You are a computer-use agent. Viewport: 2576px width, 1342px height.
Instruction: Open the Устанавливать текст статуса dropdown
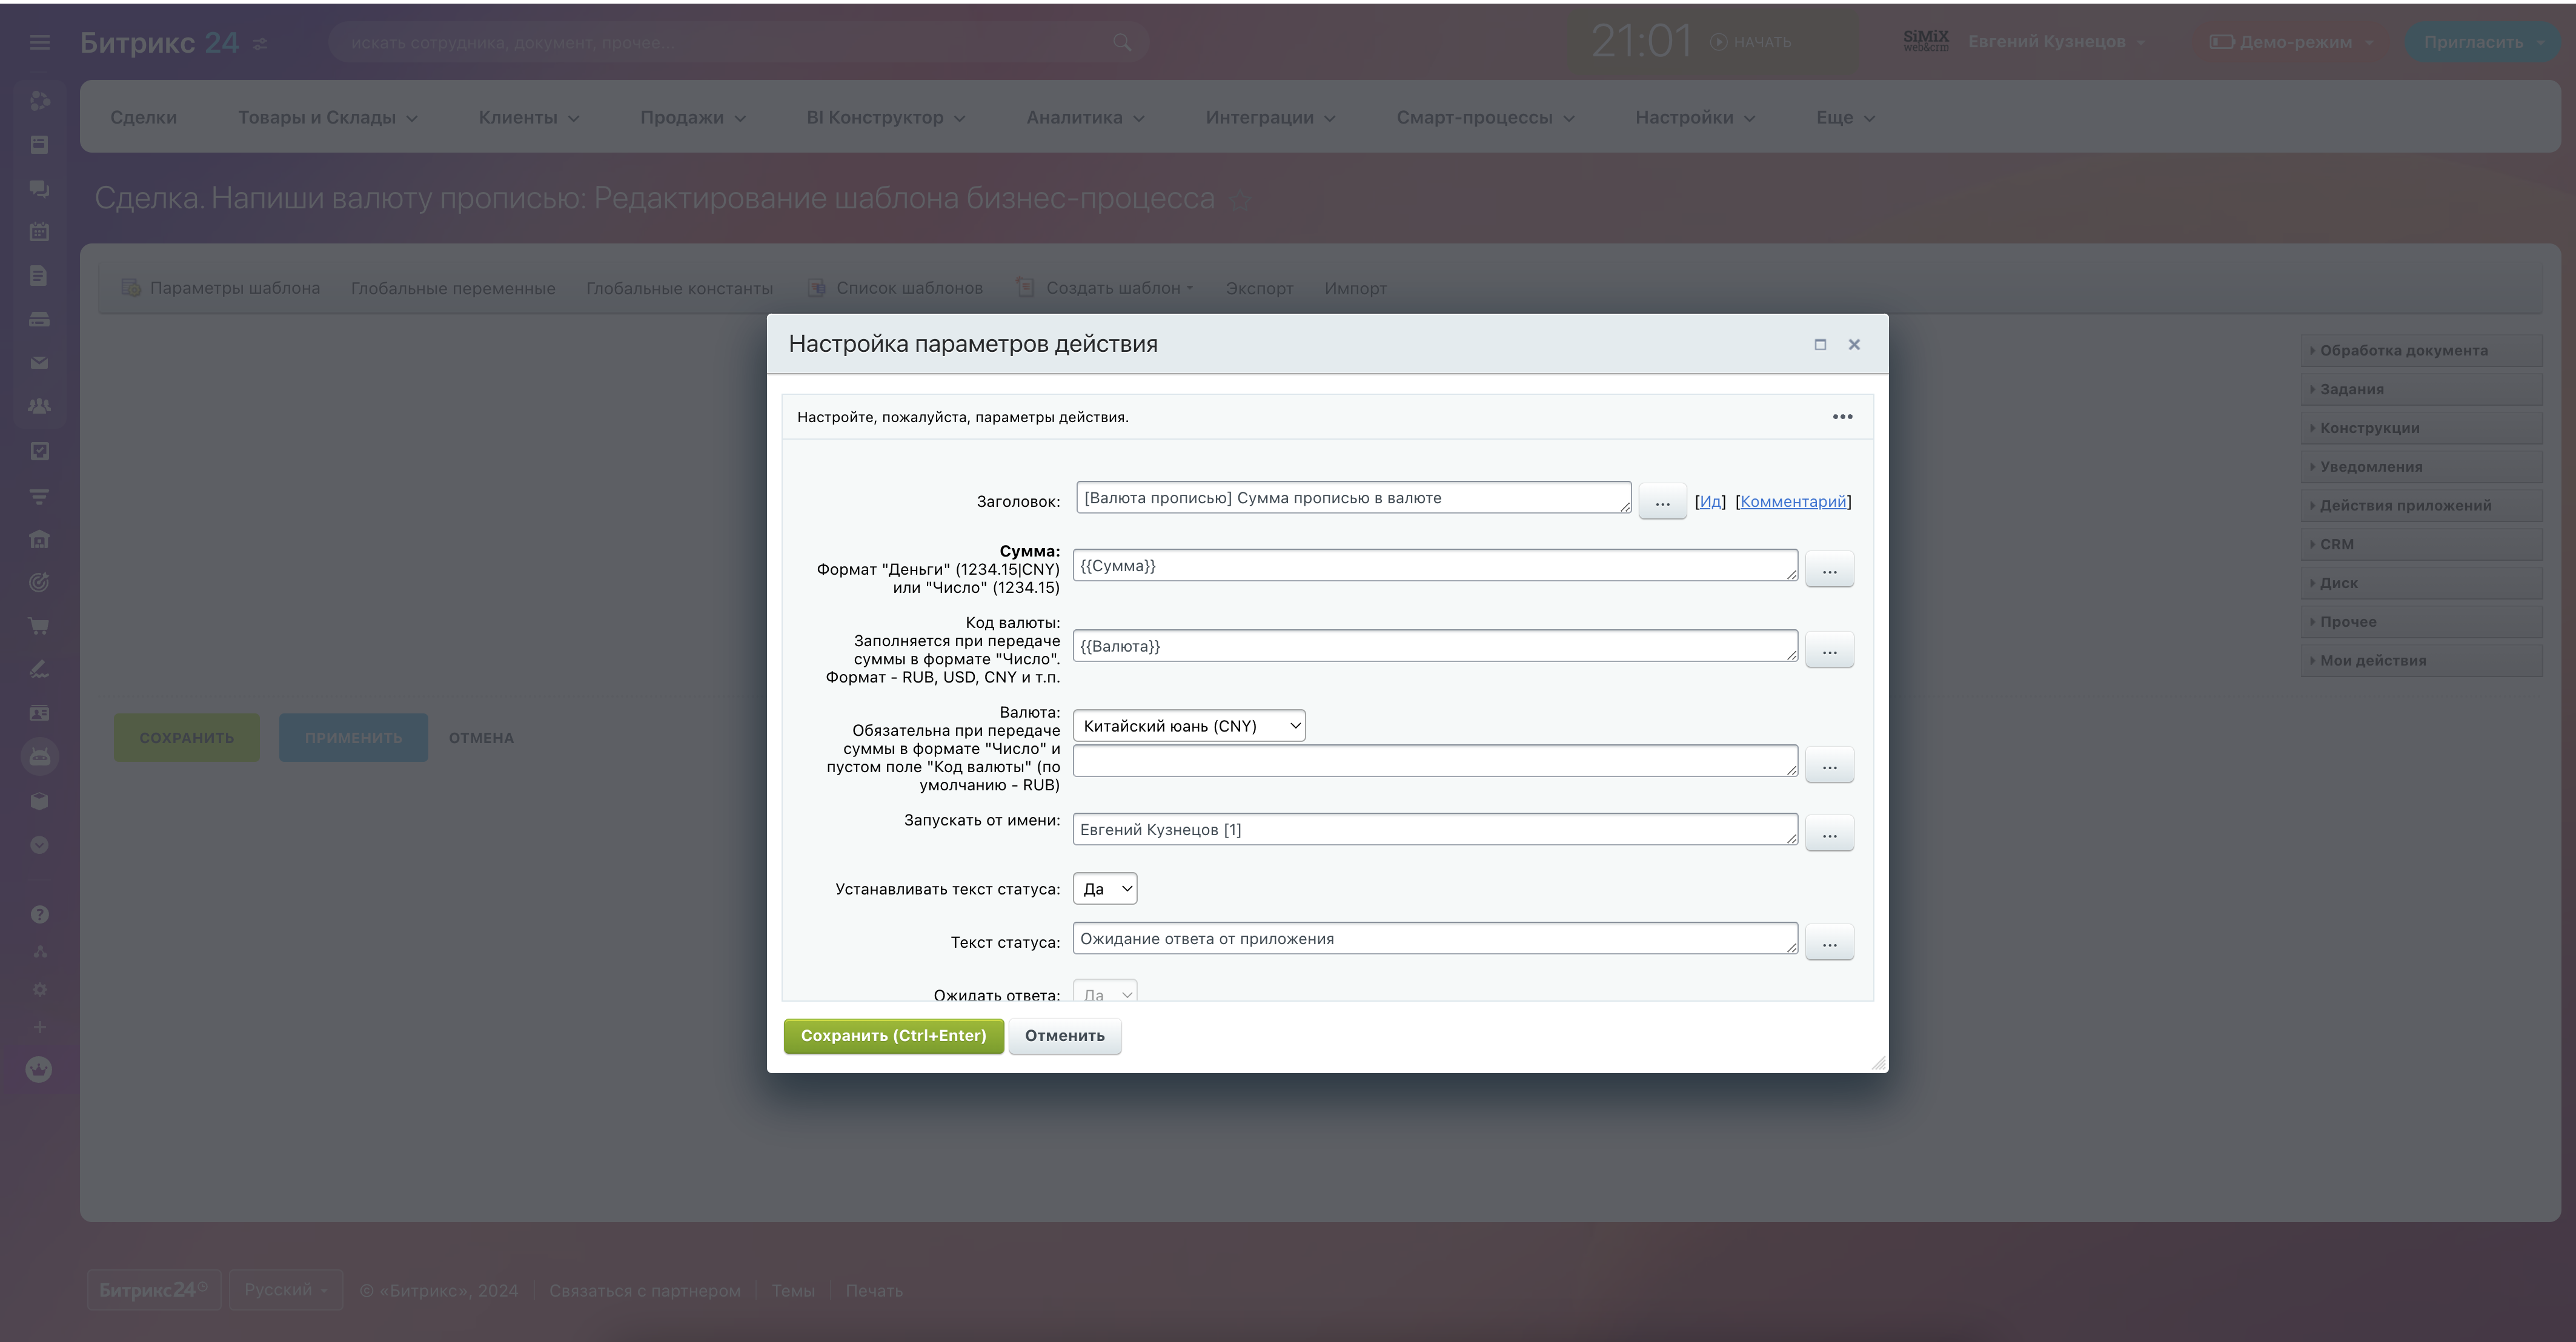1105,888
